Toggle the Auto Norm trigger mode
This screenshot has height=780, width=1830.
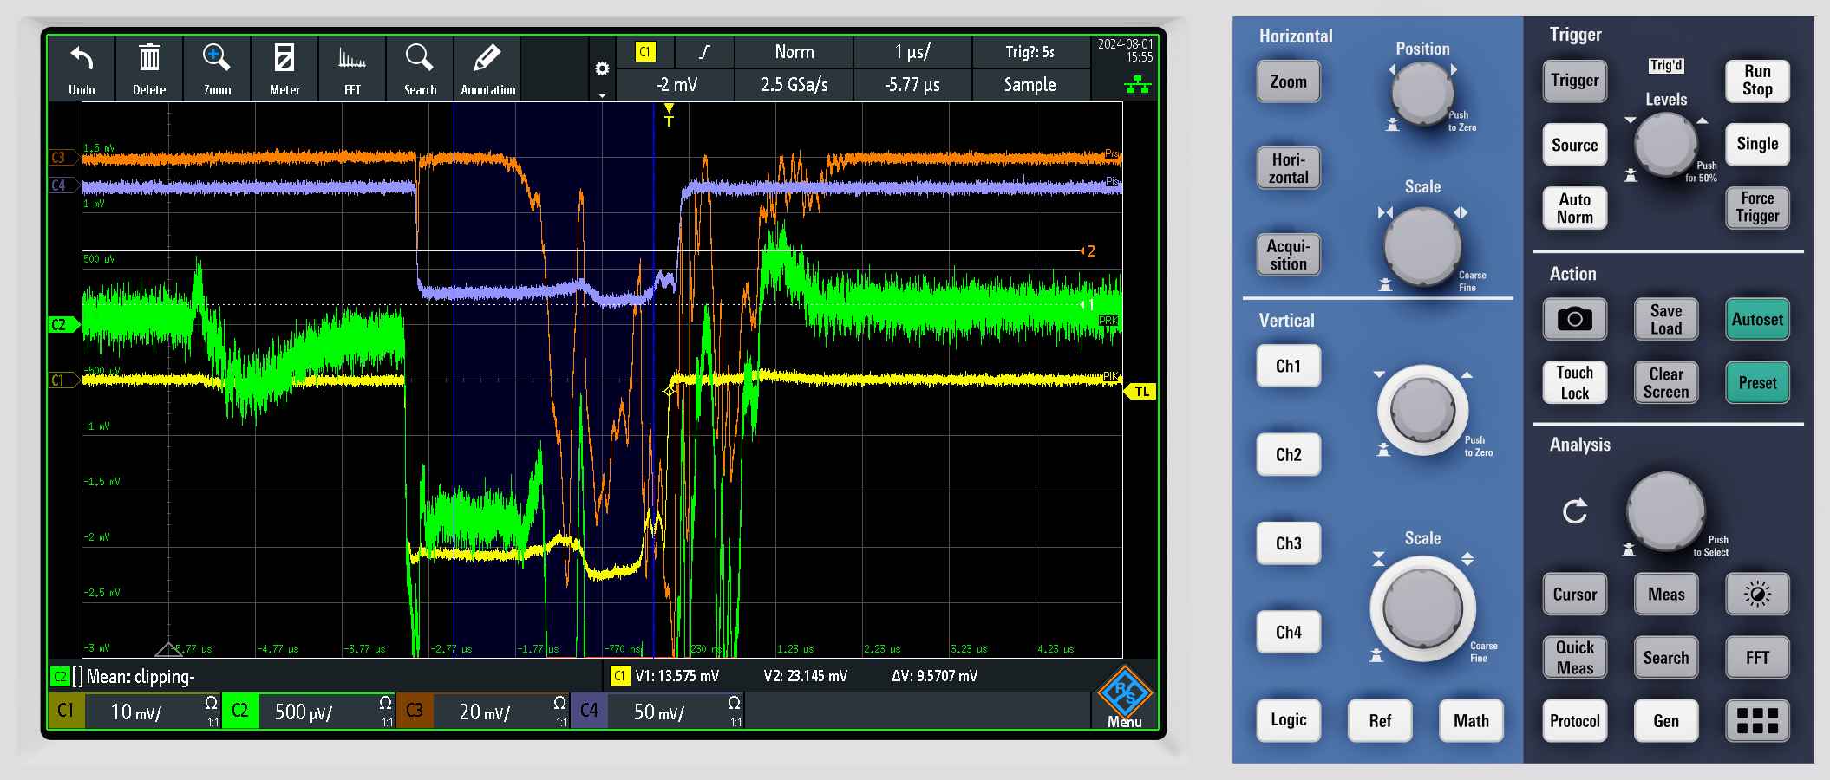coord(1574,208)
